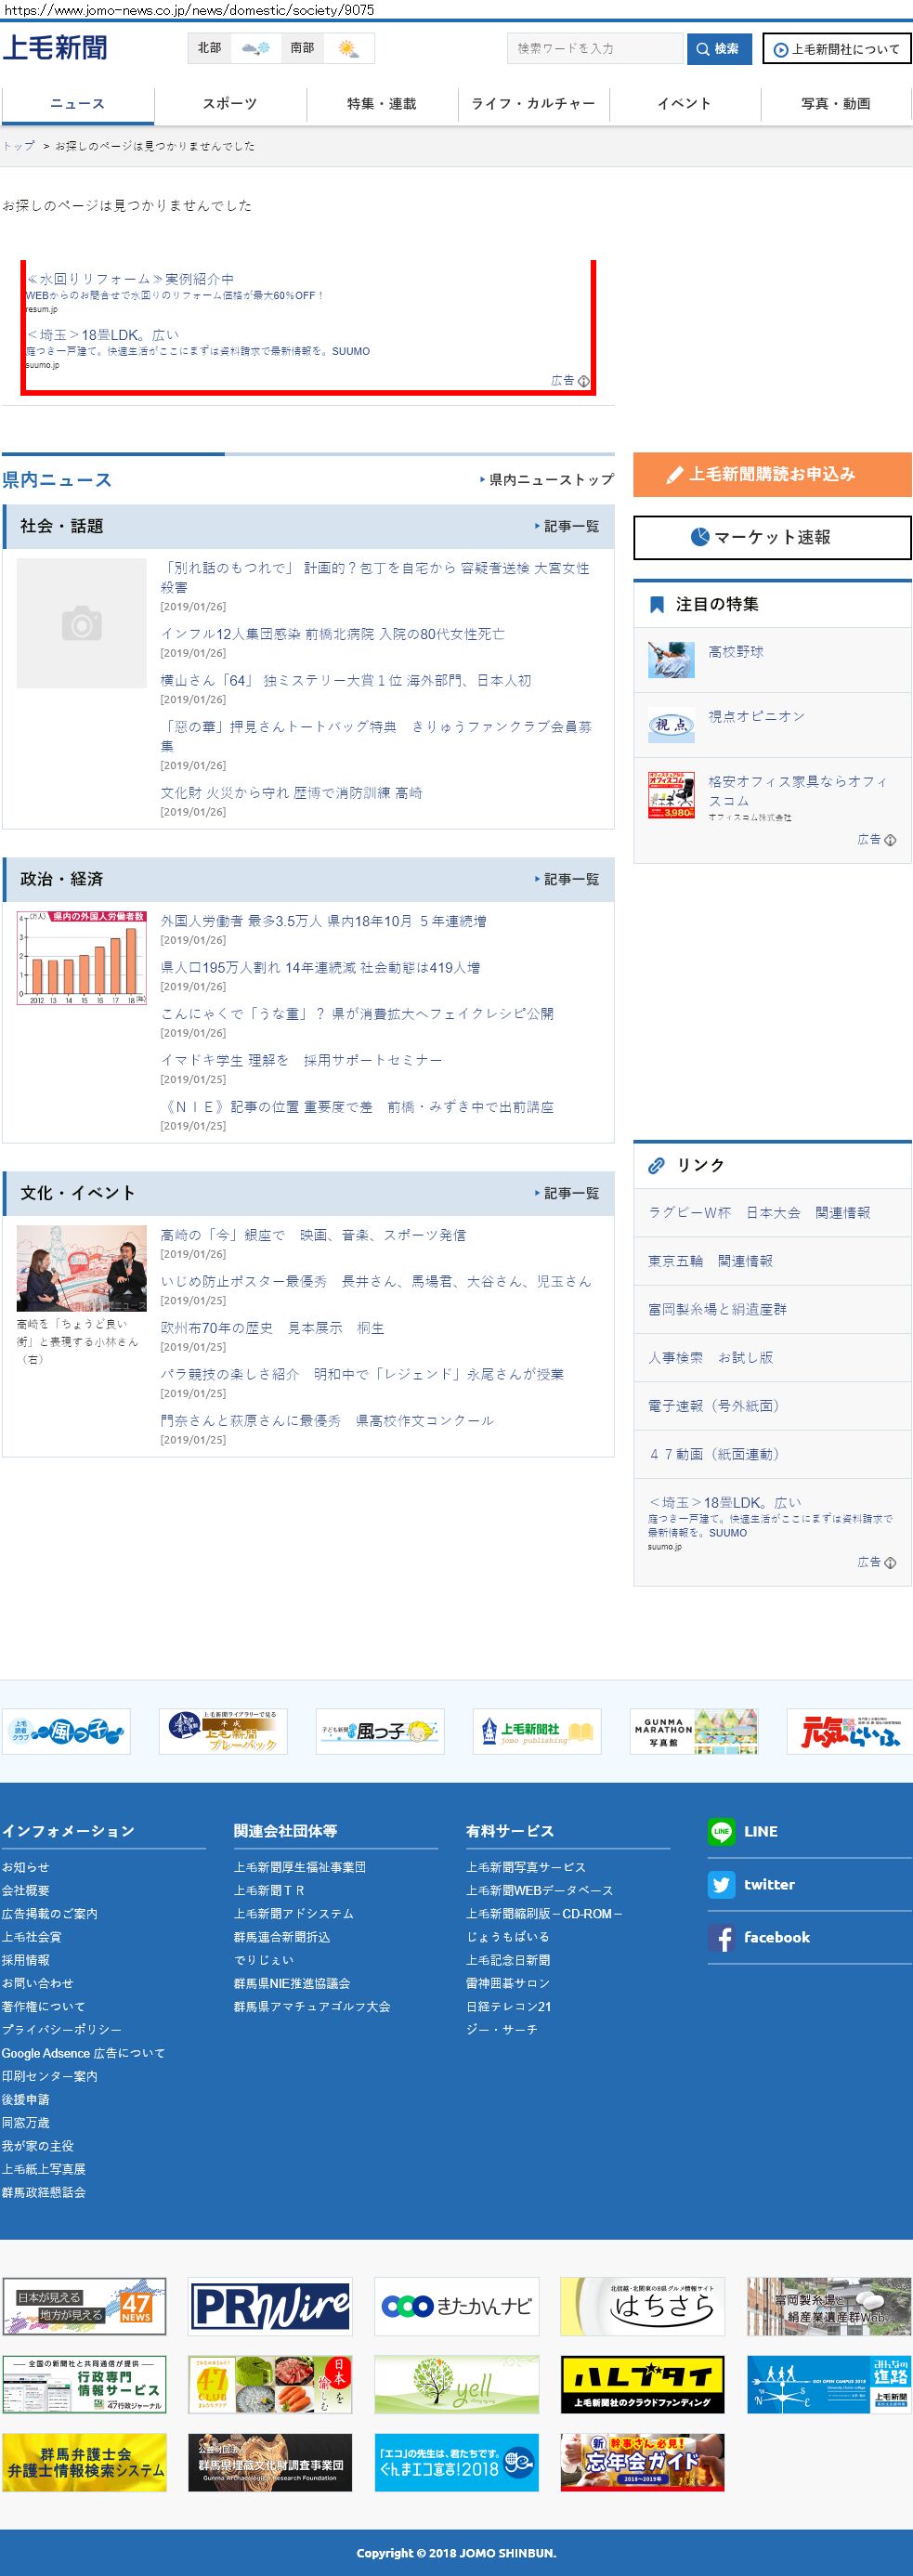Click the search keyword input field
This screenshot has width=913, height=2576.
point(595,48)
